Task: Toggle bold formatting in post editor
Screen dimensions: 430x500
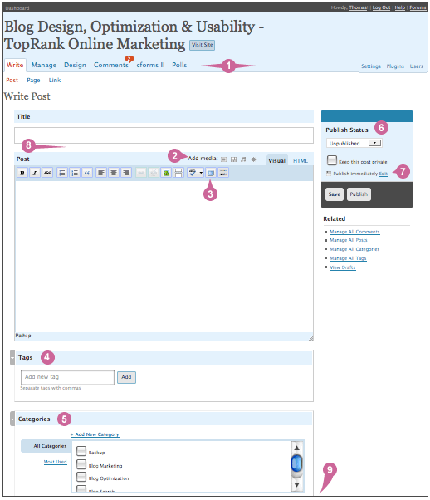Action: pyautogui.click(x=22, y=173)
